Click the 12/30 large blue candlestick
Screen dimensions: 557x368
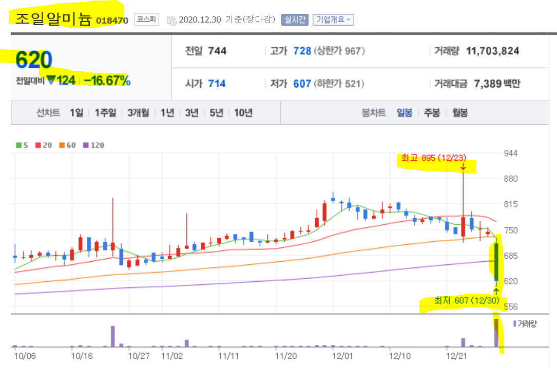pyautogui.click(x=496, y=262)
